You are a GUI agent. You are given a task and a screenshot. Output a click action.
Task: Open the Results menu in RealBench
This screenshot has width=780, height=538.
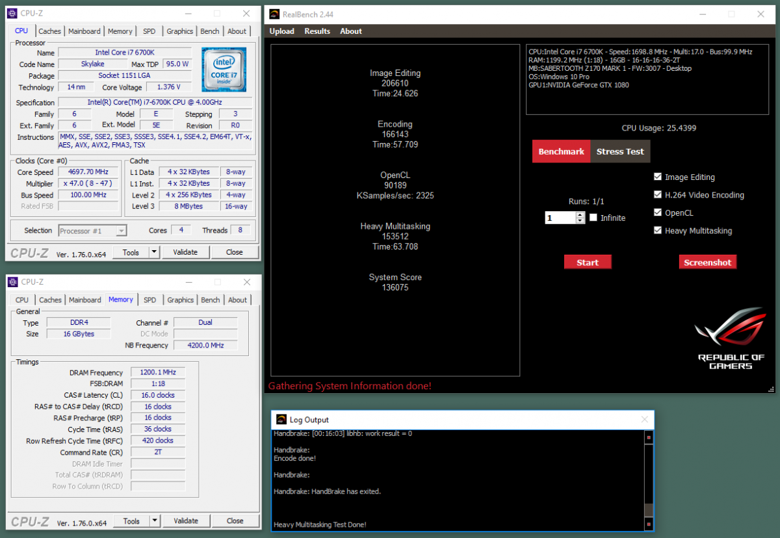(x=317, y=31)
